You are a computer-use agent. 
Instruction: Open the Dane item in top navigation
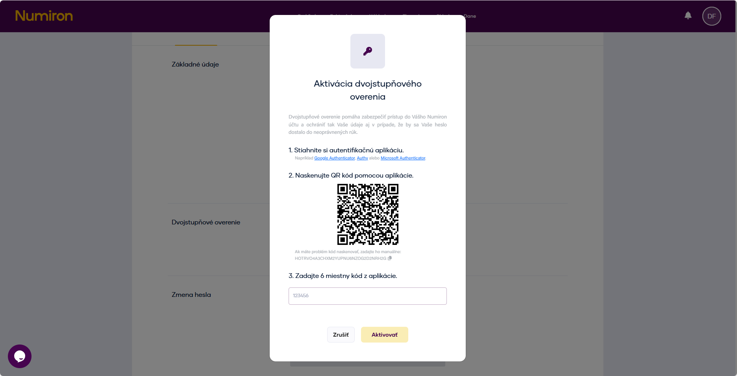pos(470,16)
